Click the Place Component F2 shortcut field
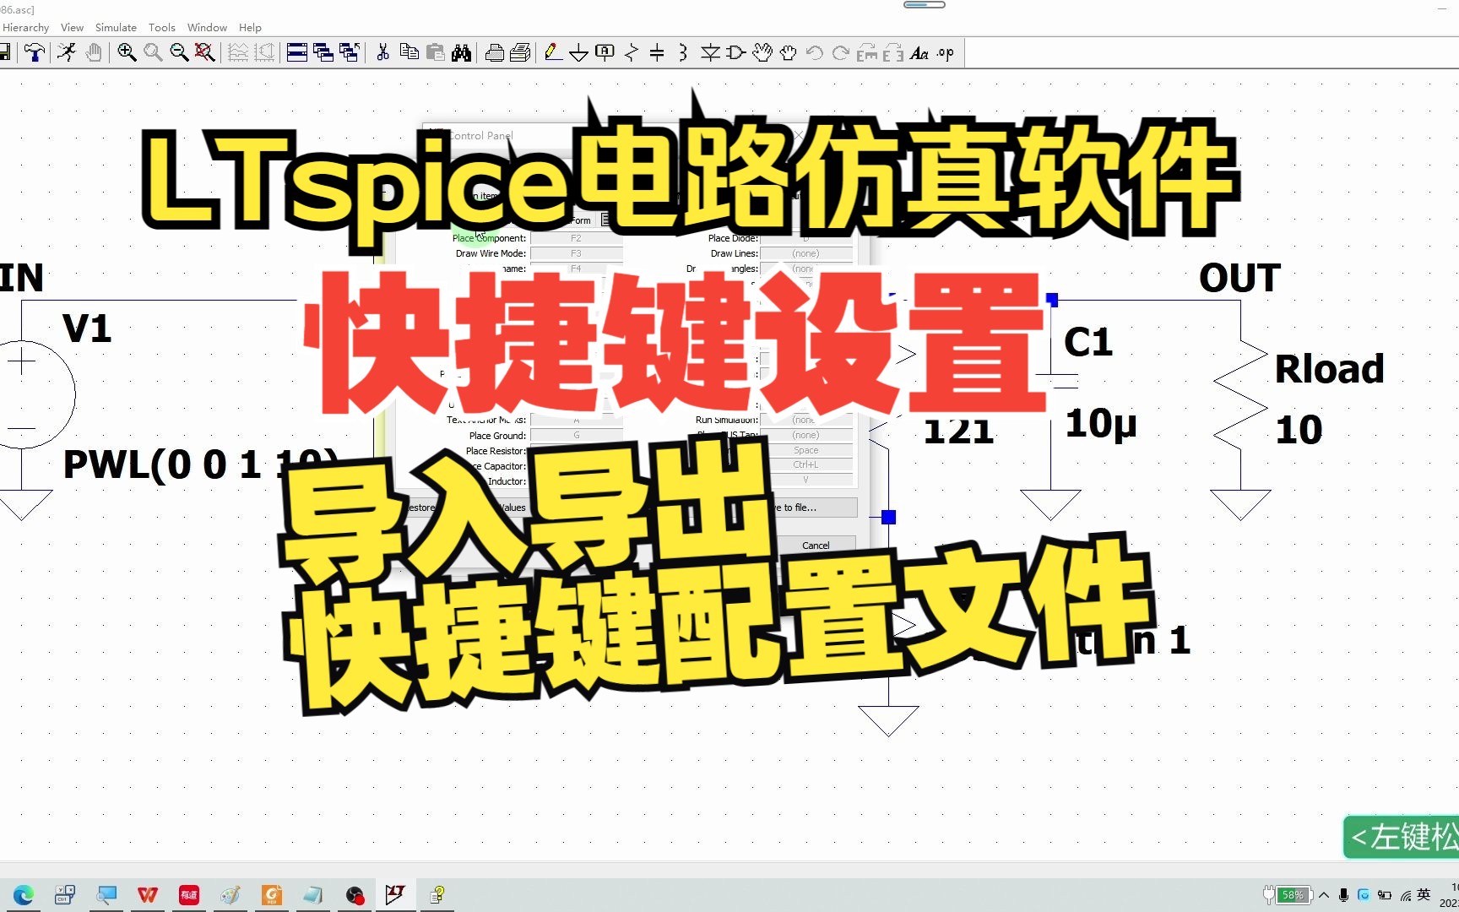The width and height of the screenshot is (1459, 912). [576, 239]
